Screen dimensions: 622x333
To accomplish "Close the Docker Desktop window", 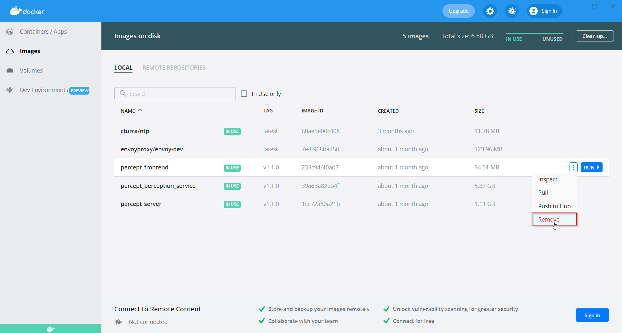I will point(613,6).
